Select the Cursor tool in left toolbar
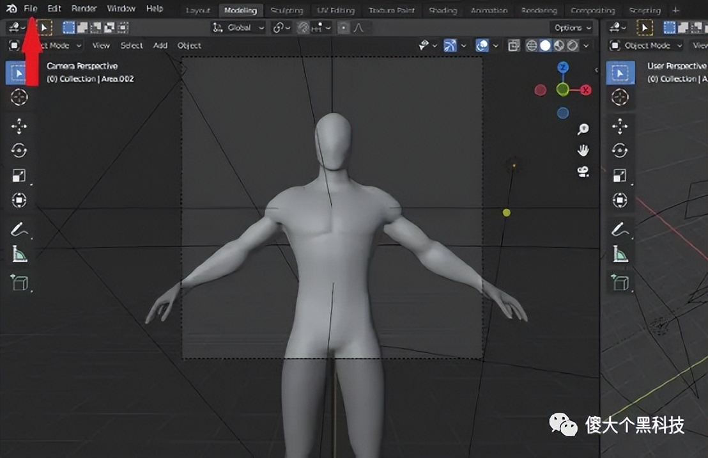708x458 pixels. (x=19, y=97)
